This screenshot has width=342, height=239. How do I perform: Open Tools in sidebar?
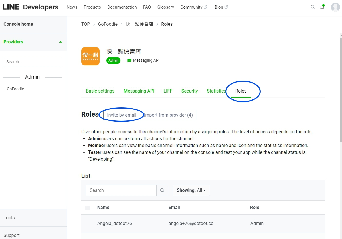(9, 218)
